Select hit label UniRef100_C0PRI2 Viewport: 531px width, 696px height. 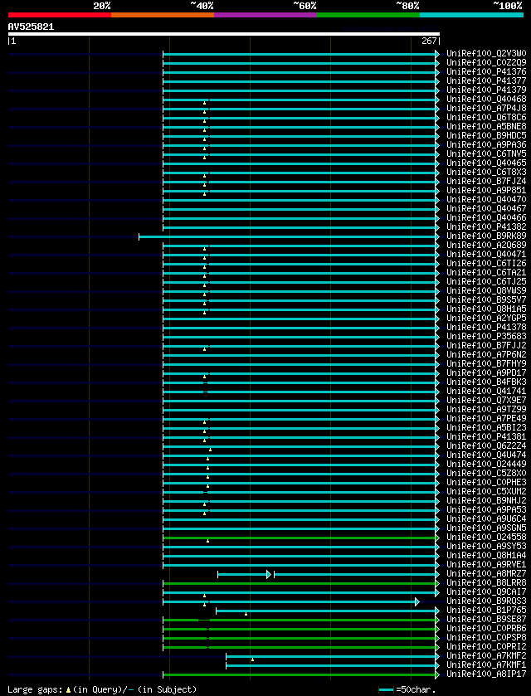point(486,646)
